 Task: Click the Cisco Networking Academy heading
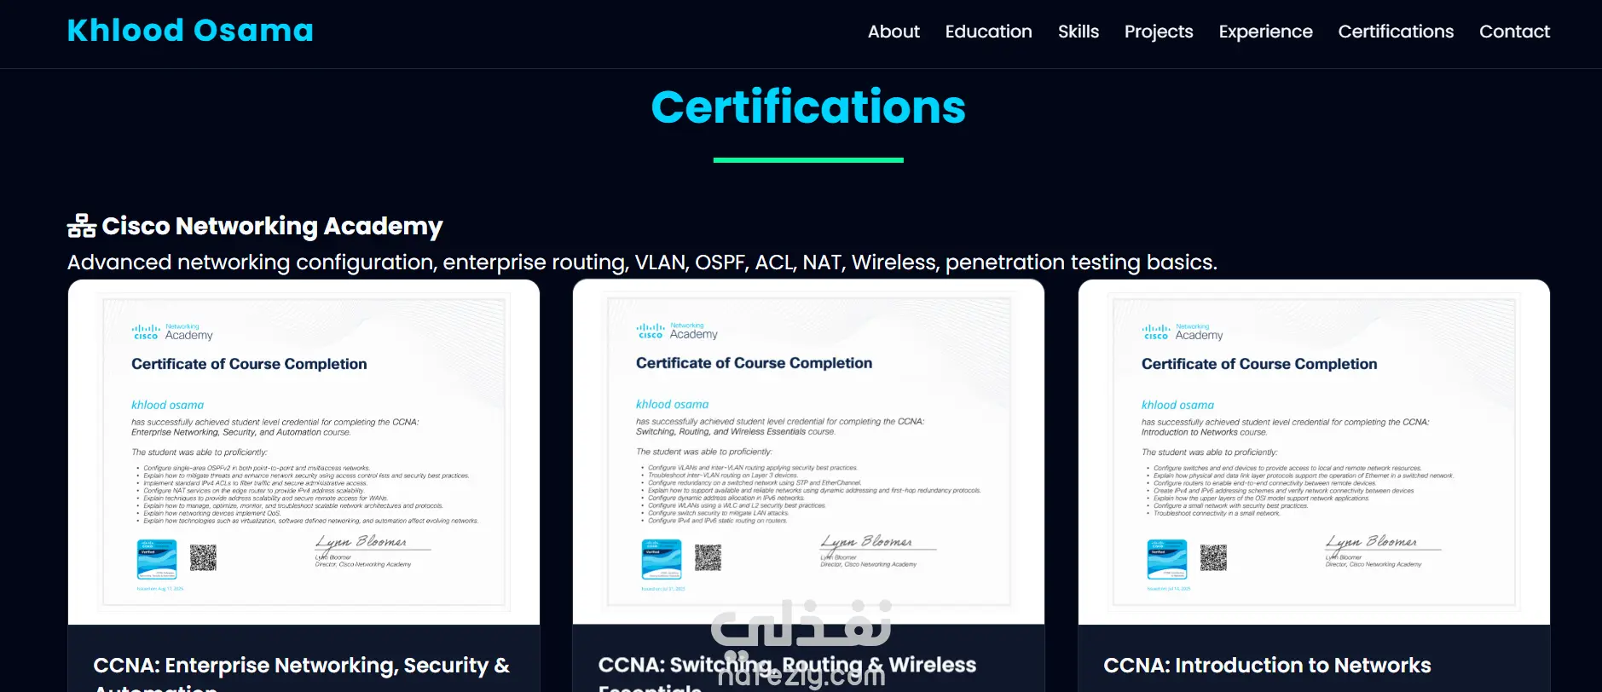(x=272, y=226)
